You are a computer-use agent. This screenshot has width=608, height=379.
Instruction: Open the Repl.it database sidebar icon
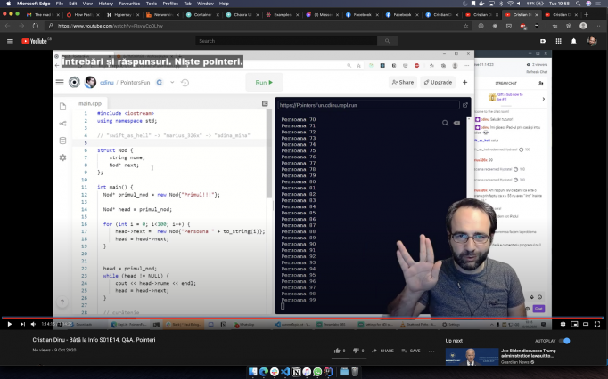(62, 141)
